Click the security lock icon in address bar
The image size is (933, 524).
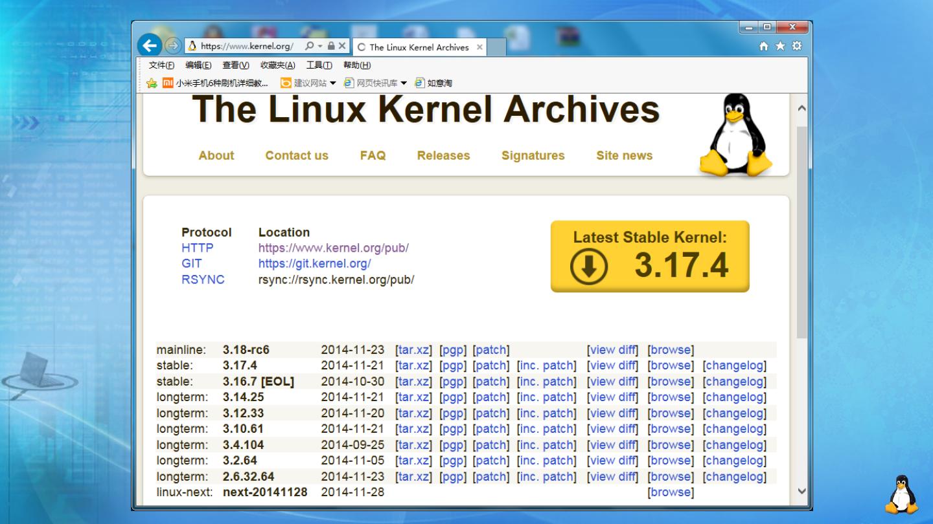click(330, 47)
